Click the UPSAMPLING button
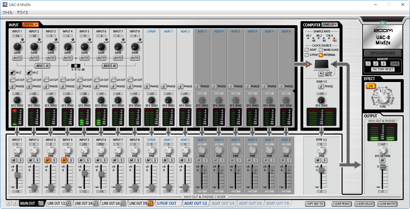Screen dimensions: 410x209 coord(382,53)
